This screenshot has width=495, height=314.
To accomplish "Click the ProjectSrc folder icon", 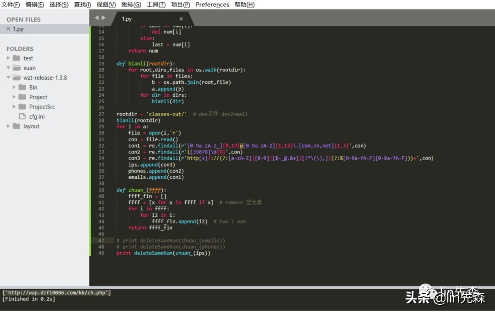I will (22, 107).
